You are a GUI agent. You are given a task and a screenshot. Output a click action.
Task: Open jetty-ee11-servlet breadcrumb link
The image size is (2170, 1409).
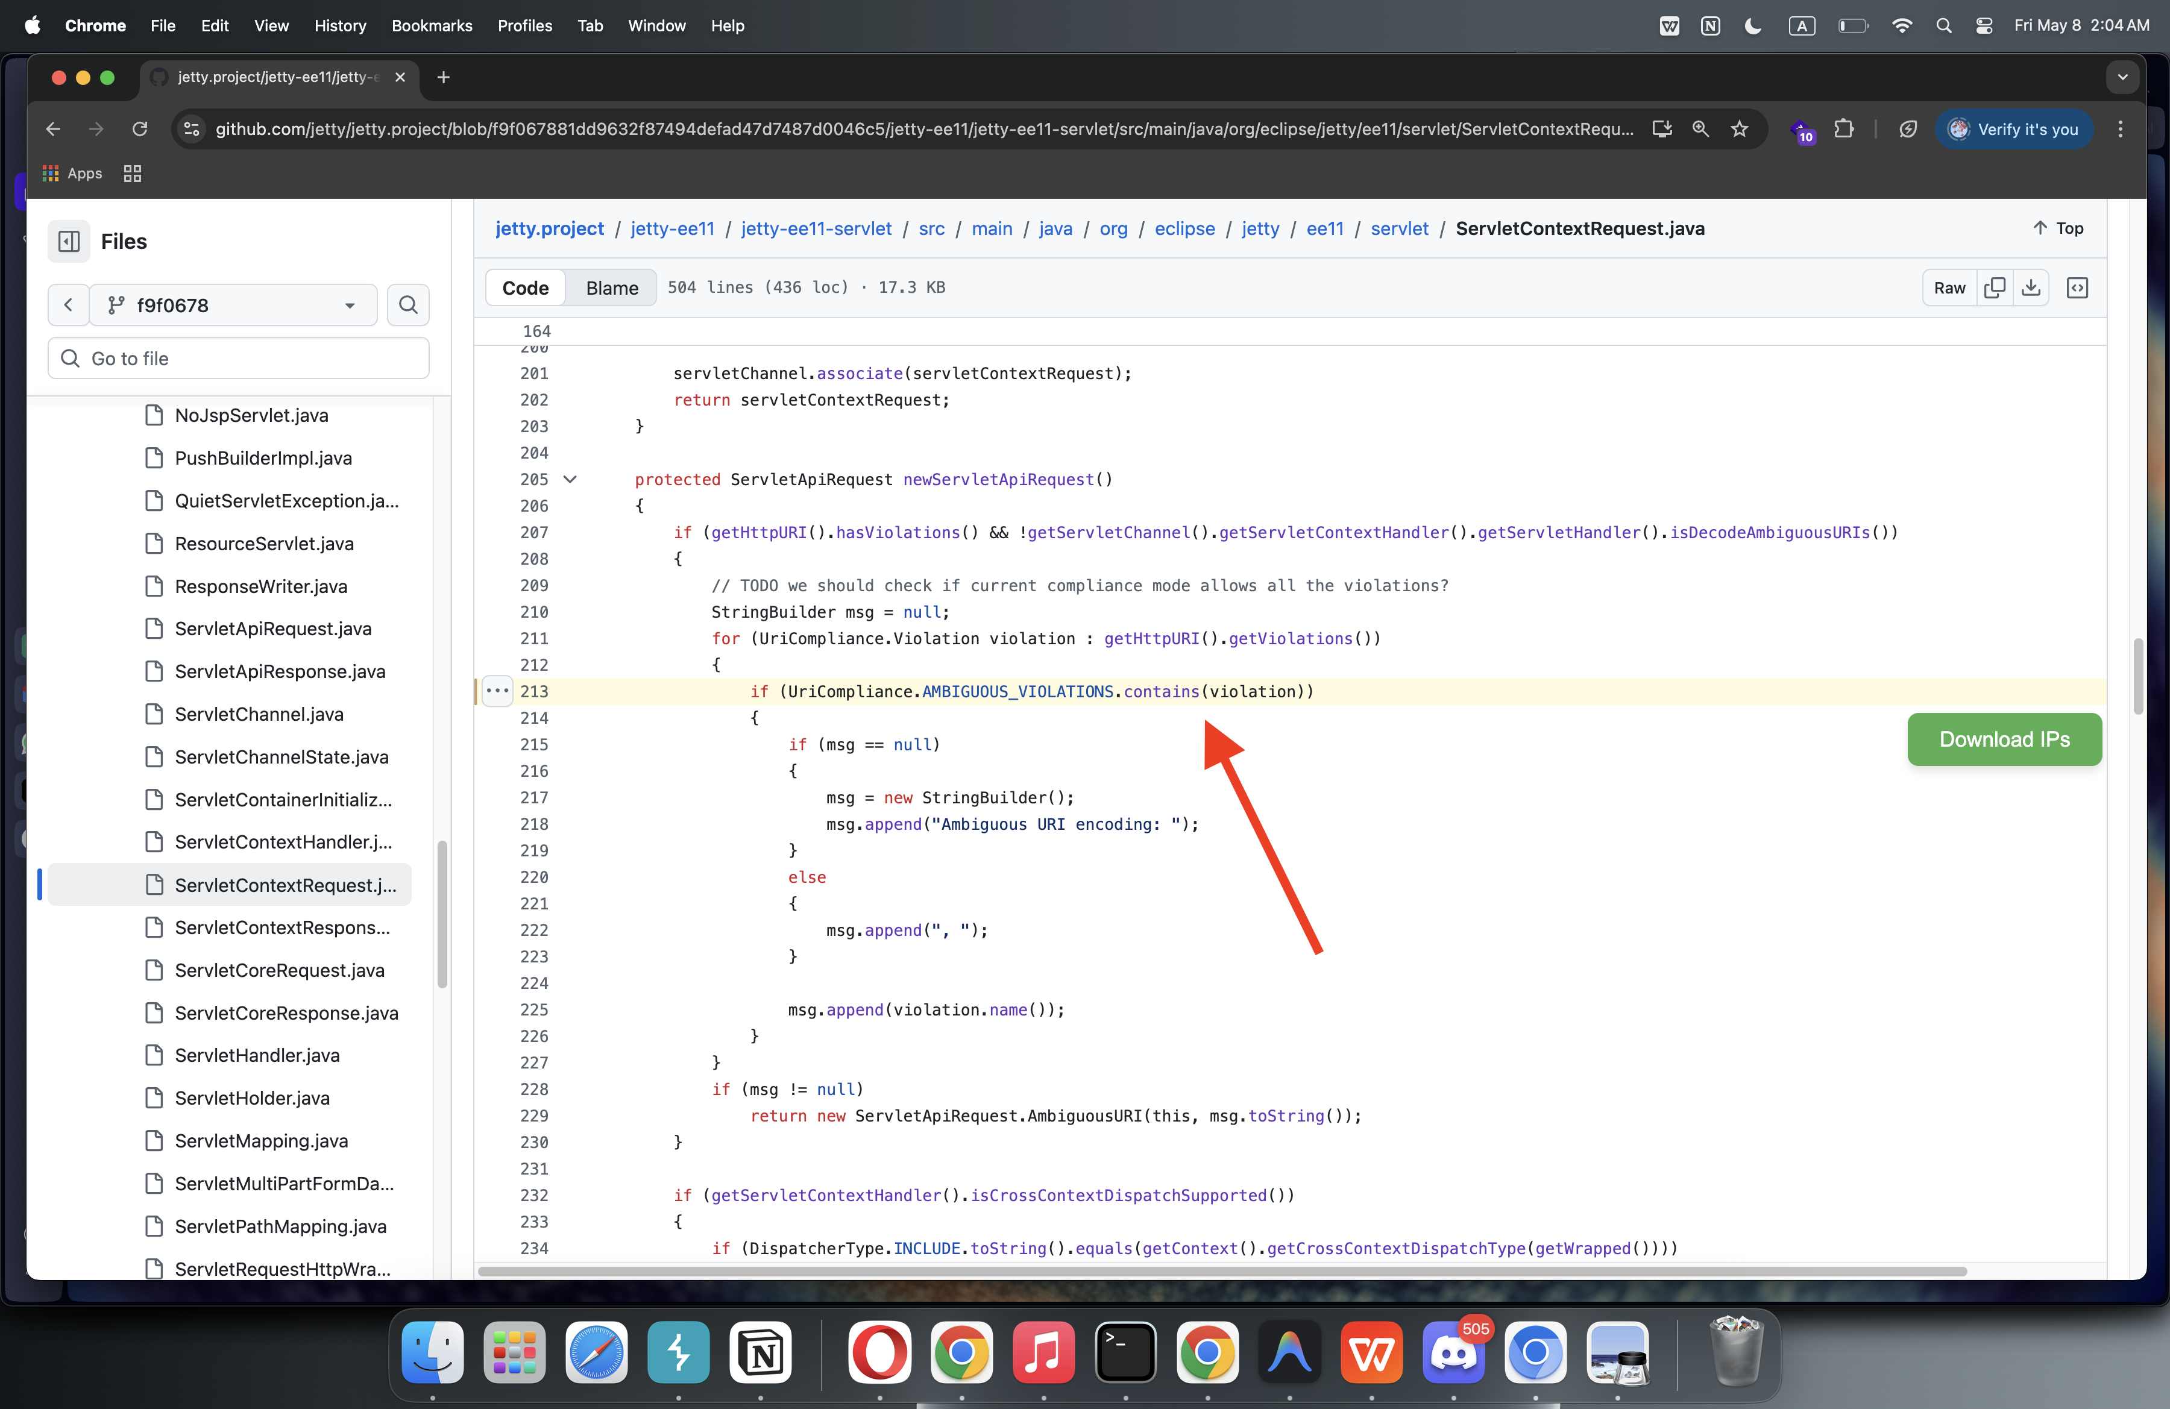tap(816, 228)
